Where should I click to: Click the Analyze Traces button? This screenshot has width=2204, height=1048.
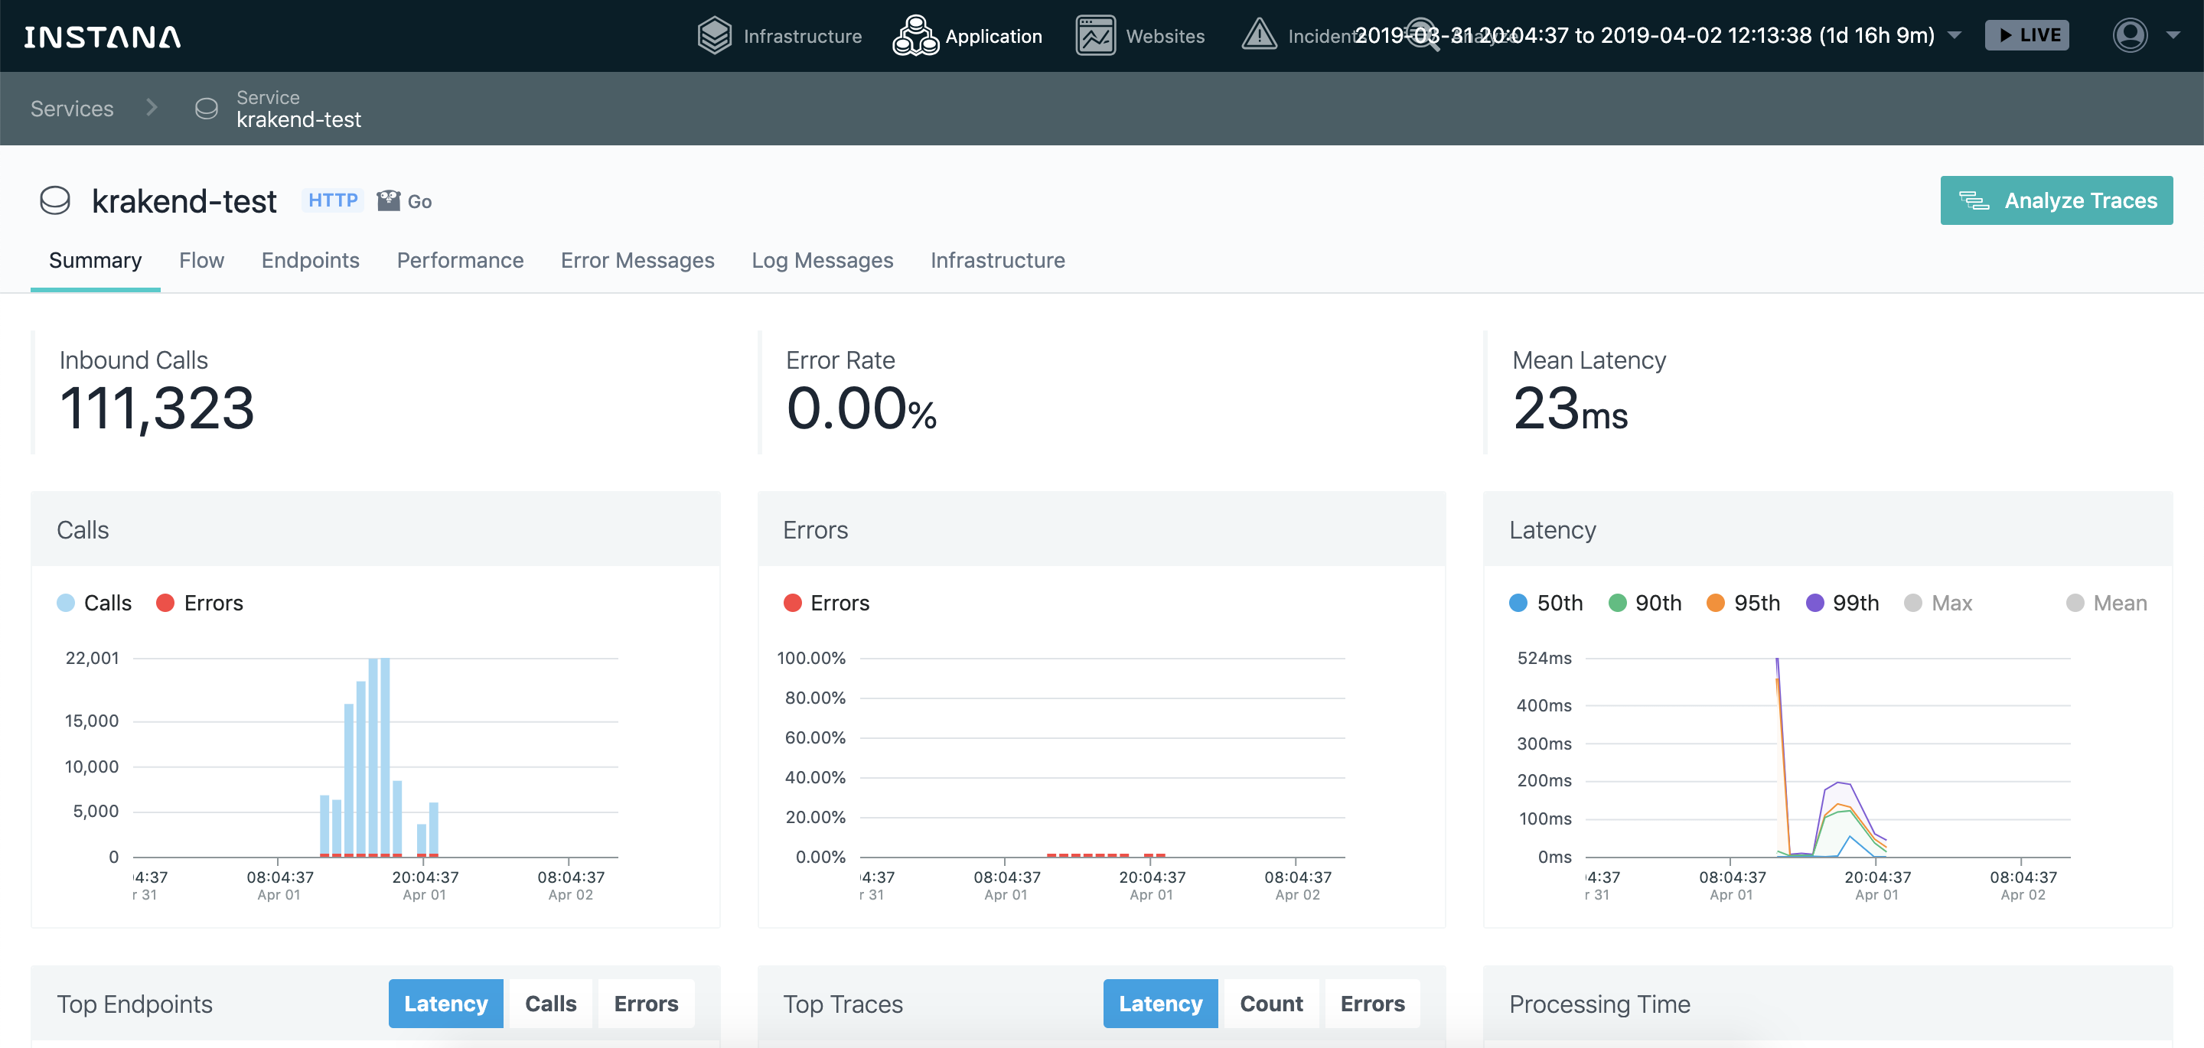(x=2058, y=201)
